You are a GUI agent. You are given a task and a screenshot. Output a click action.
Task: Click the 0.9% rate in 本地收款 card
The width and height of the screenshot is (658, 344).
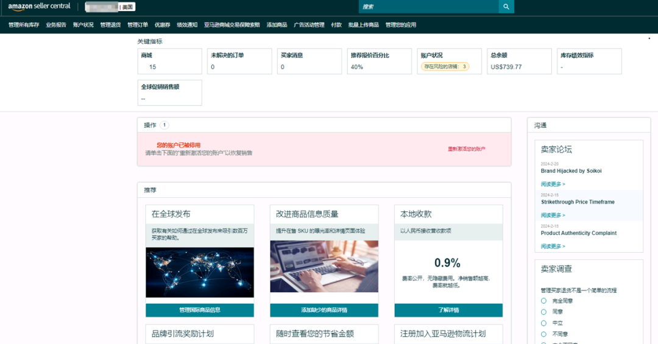(x=447, y=263)
